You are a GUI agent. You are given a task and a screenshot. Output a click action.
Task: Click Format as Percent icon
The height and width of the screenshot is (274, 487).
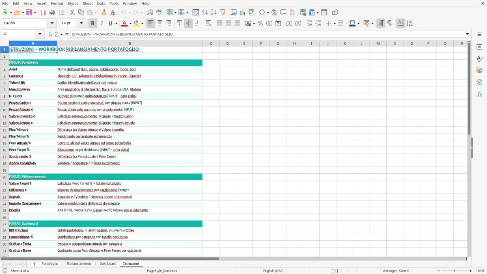tap(260, 24)
